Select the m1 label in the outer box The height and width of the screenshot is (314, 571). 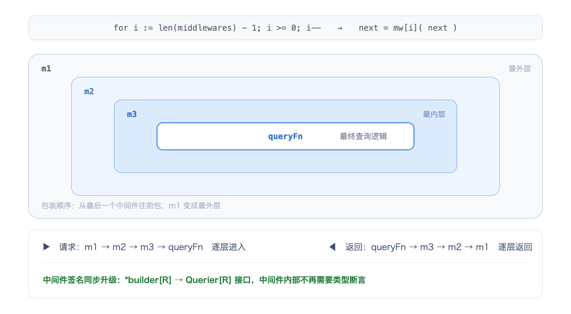click(46, 69)
